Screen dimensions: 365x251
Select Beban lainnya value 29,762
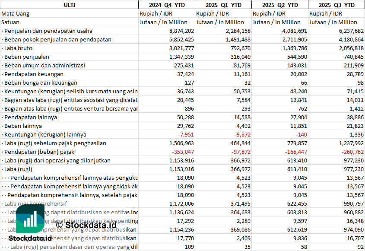[x=185, y=126]
